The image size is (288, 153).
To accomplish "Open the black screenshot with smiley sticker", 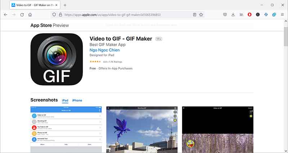I will click(218, 130).
